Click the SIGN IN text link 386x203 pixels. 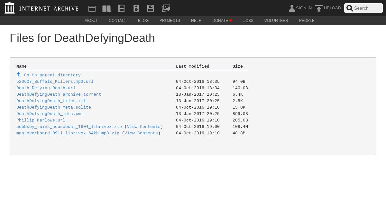tap(304, 8)
